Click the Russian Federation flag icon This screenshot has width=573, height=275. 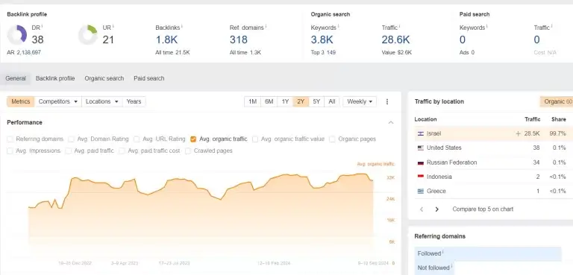[x=420, y=162]
